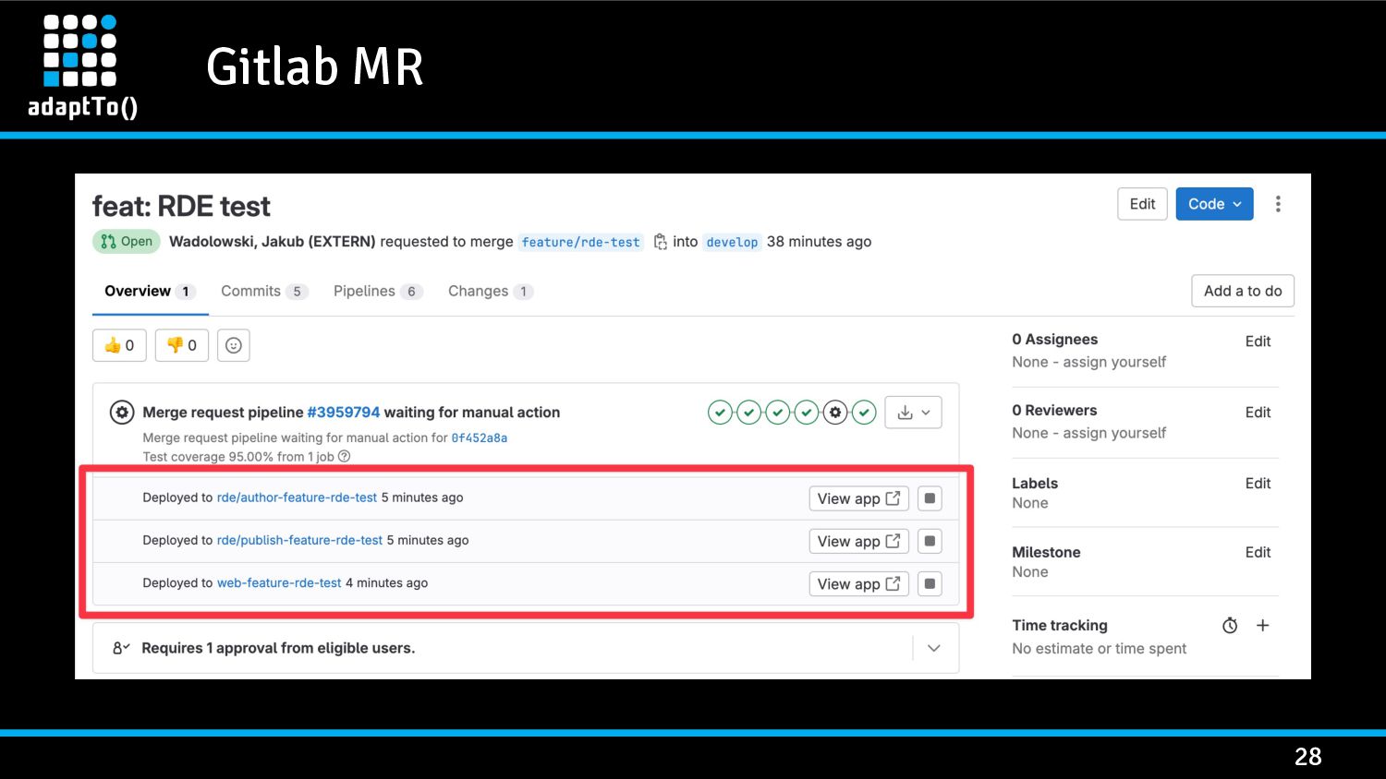Click the pipeline manual status icon

point(122,413)
